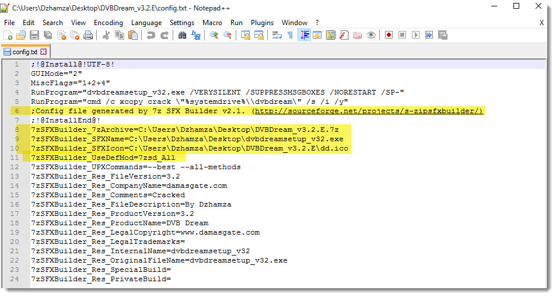Open the Edit menu
The height and width of the screenshot is (297, 556).
tap(29, 23)
